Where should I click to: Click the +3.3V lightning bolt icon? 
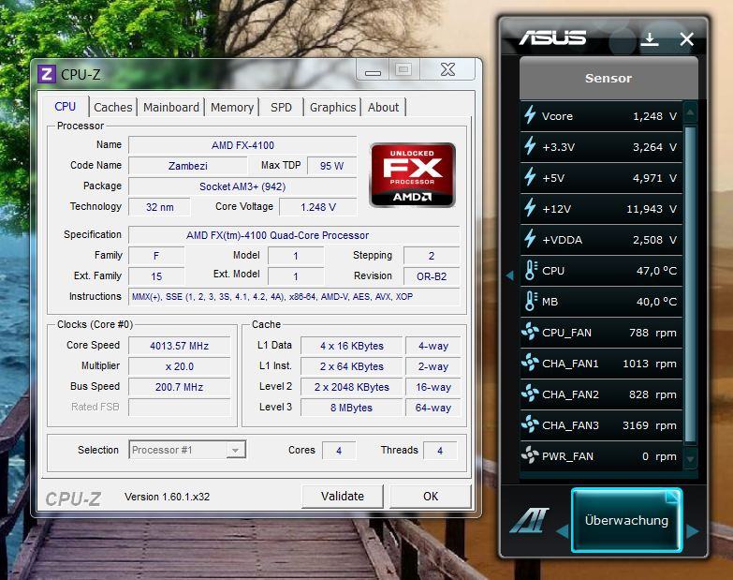tap(530, 146)
